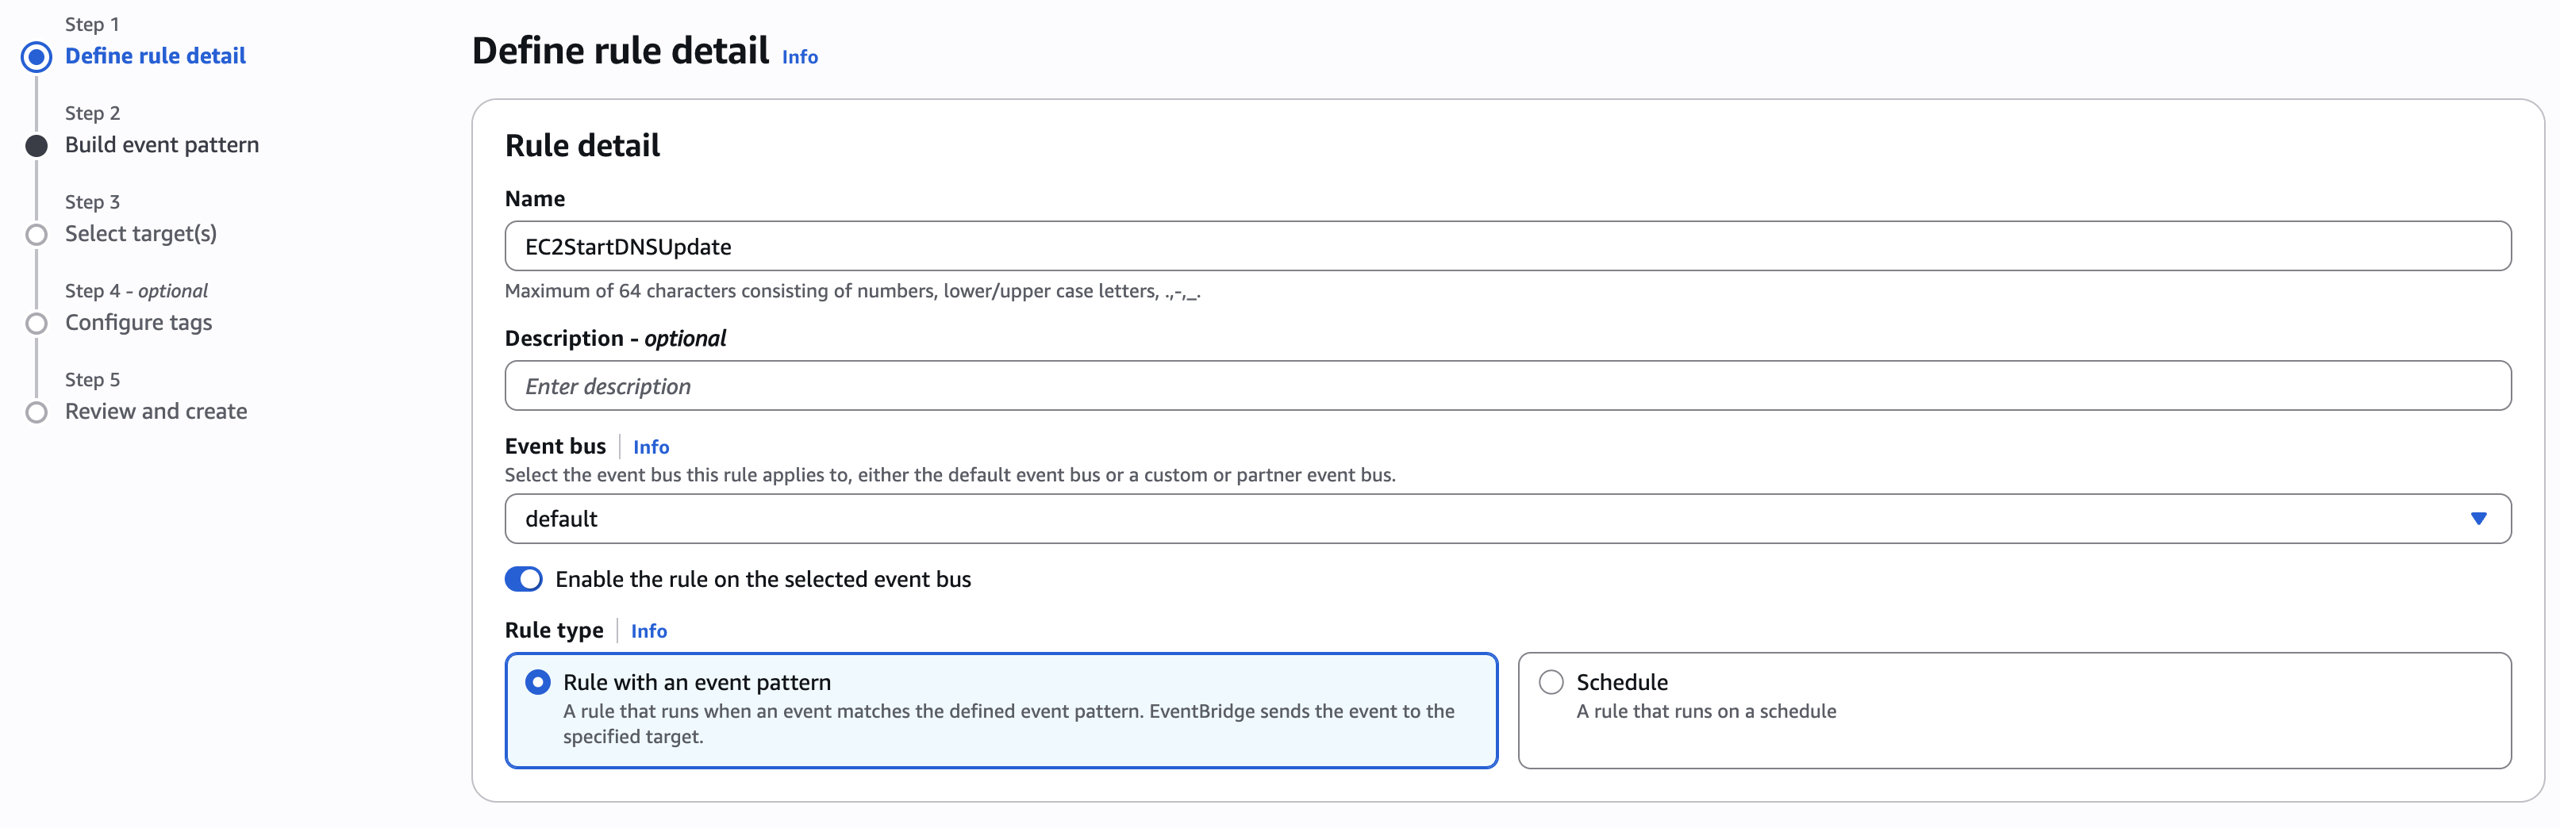This screenshot has height=828, width=2560.
Task: Jump to Configure tags step
Action: (139, 323)
